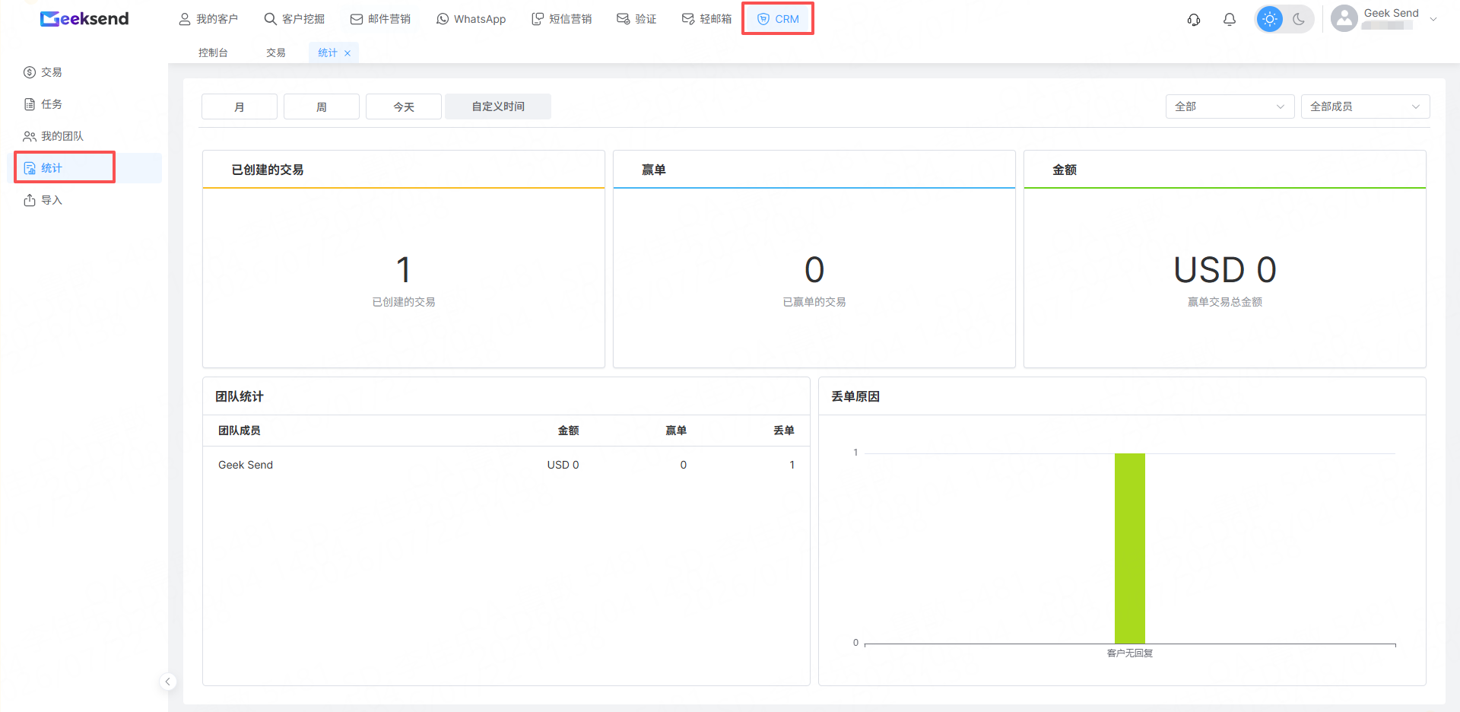The image size is (1460, 712).
Task: Switch to 交易 tab
Action: [x=276, y=52]
